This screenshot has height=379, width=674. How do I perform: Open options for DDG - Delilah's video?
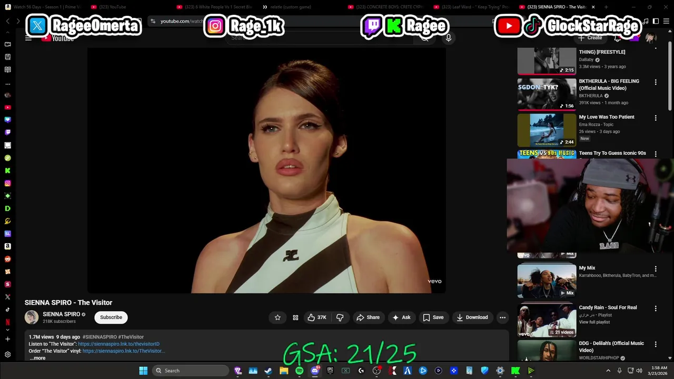(656, 344)
